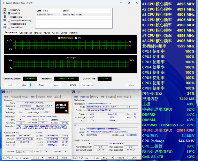Screen dimensions: 198x161
Task: Click the Stress CPU chip icon
Action: coord(5,10)
